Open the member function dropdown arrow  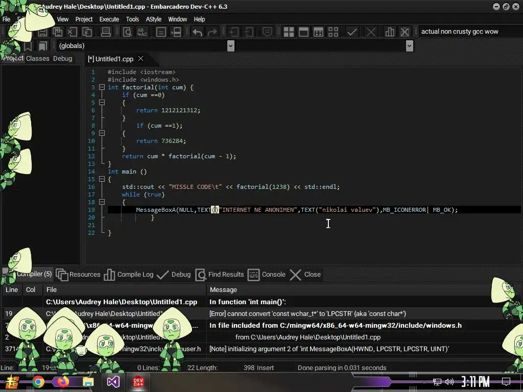(410, 45)
